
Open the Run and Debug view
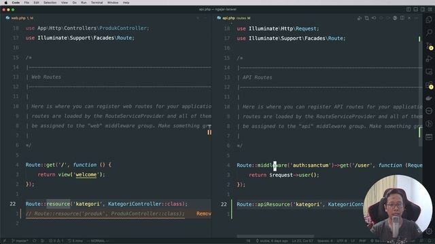429,59
